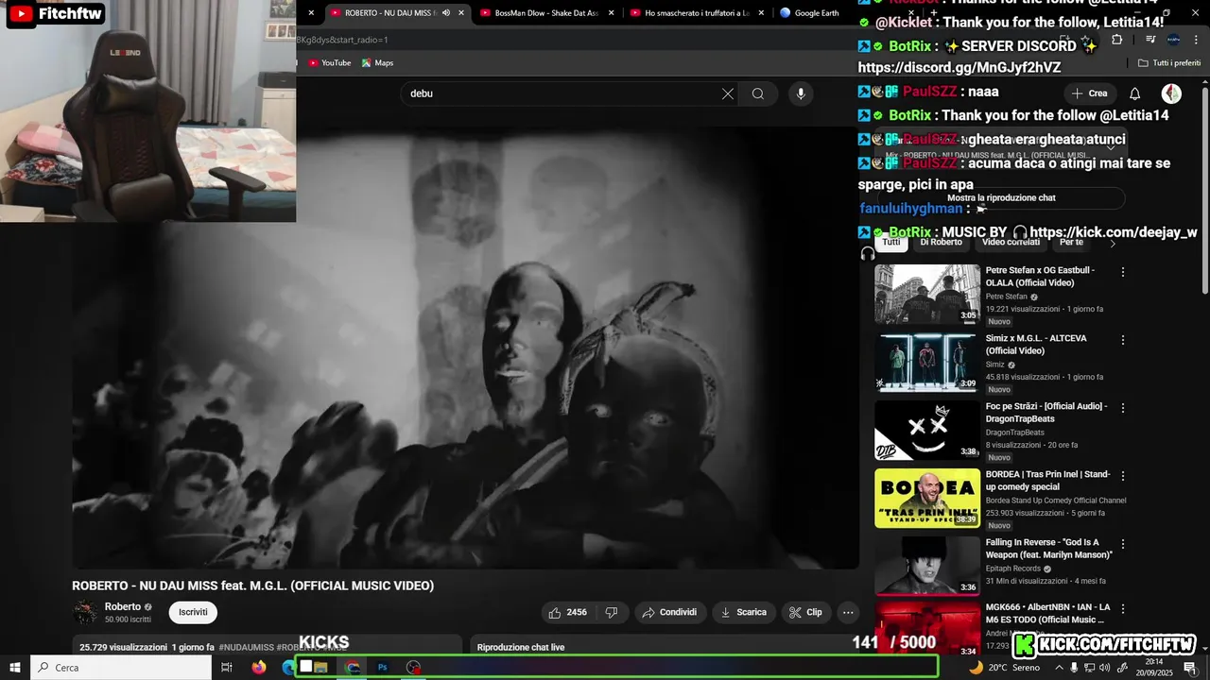The width and height of the screenshot is (1210, 680).
Task: Create a Clip of this video
Action: (805, 612)
